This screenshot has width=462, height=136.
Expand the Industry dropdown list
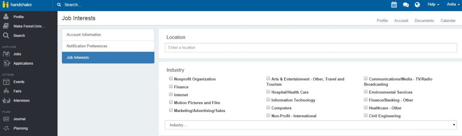[x=311, y=125]
